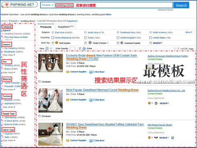Select the East Asia region radio button

pos(53,32)
